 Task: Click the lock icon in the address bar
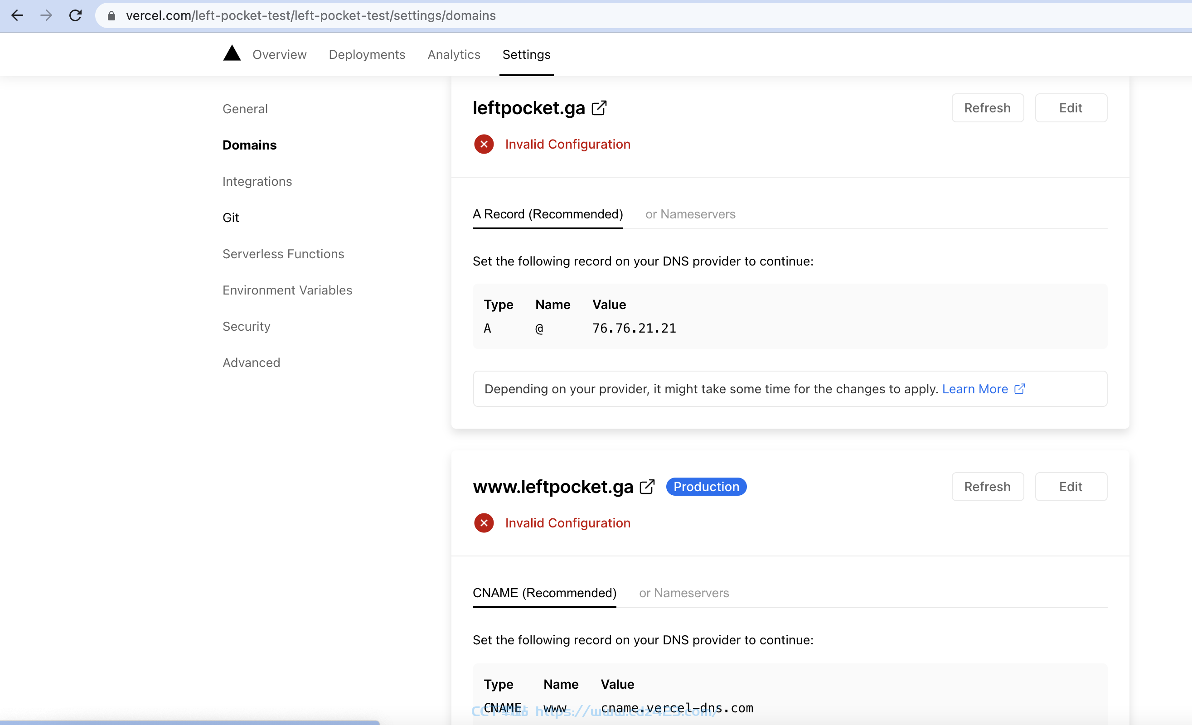point(111,16)
